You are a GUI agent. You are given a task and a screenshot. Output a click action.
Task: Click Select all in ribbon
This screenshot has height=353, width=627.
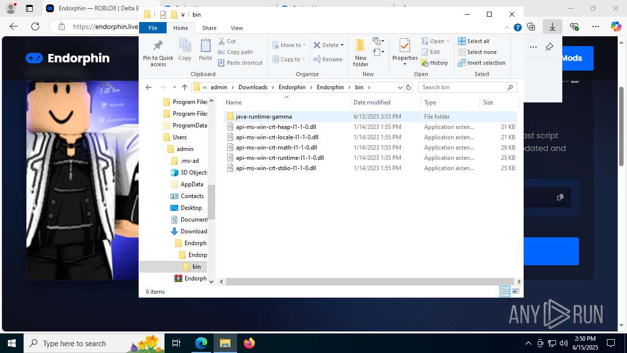coord(474,41)
